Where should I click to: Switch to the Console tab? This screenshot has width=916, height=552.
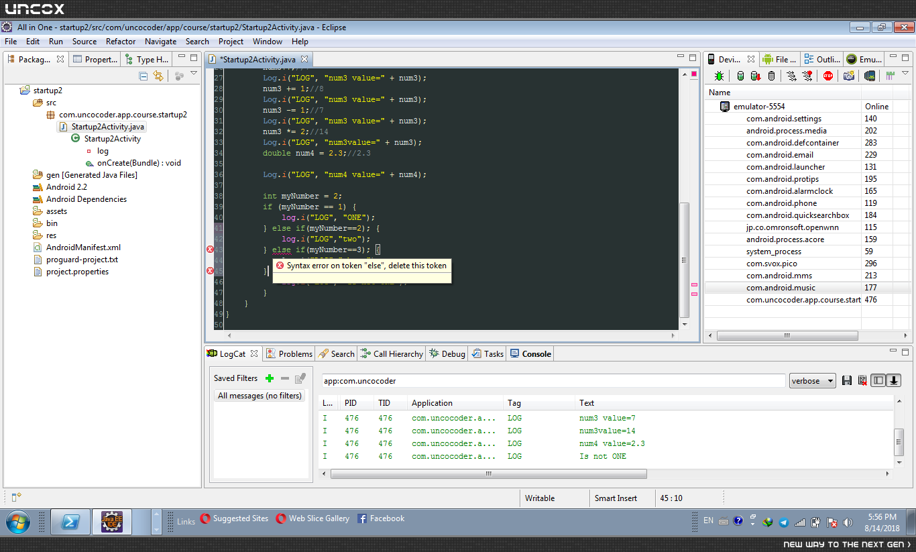[x=531, y=353]
